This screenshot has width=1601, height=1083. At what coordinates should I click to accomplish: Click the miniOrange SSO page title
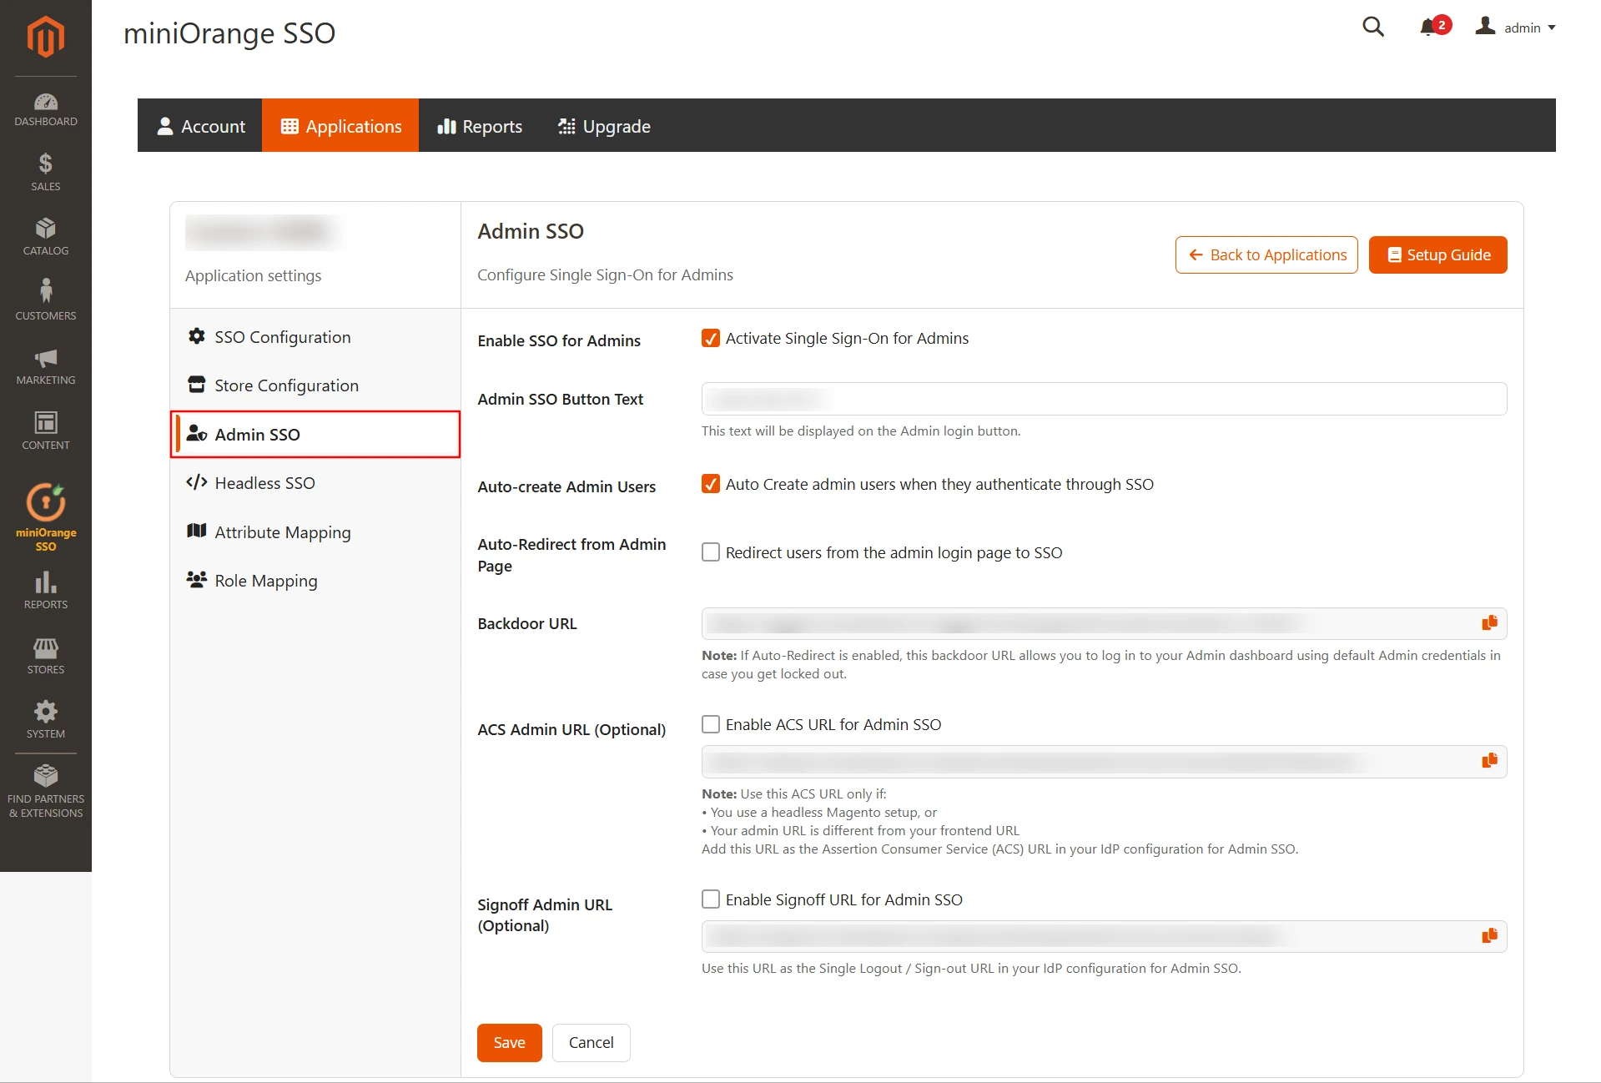(229, 33)
